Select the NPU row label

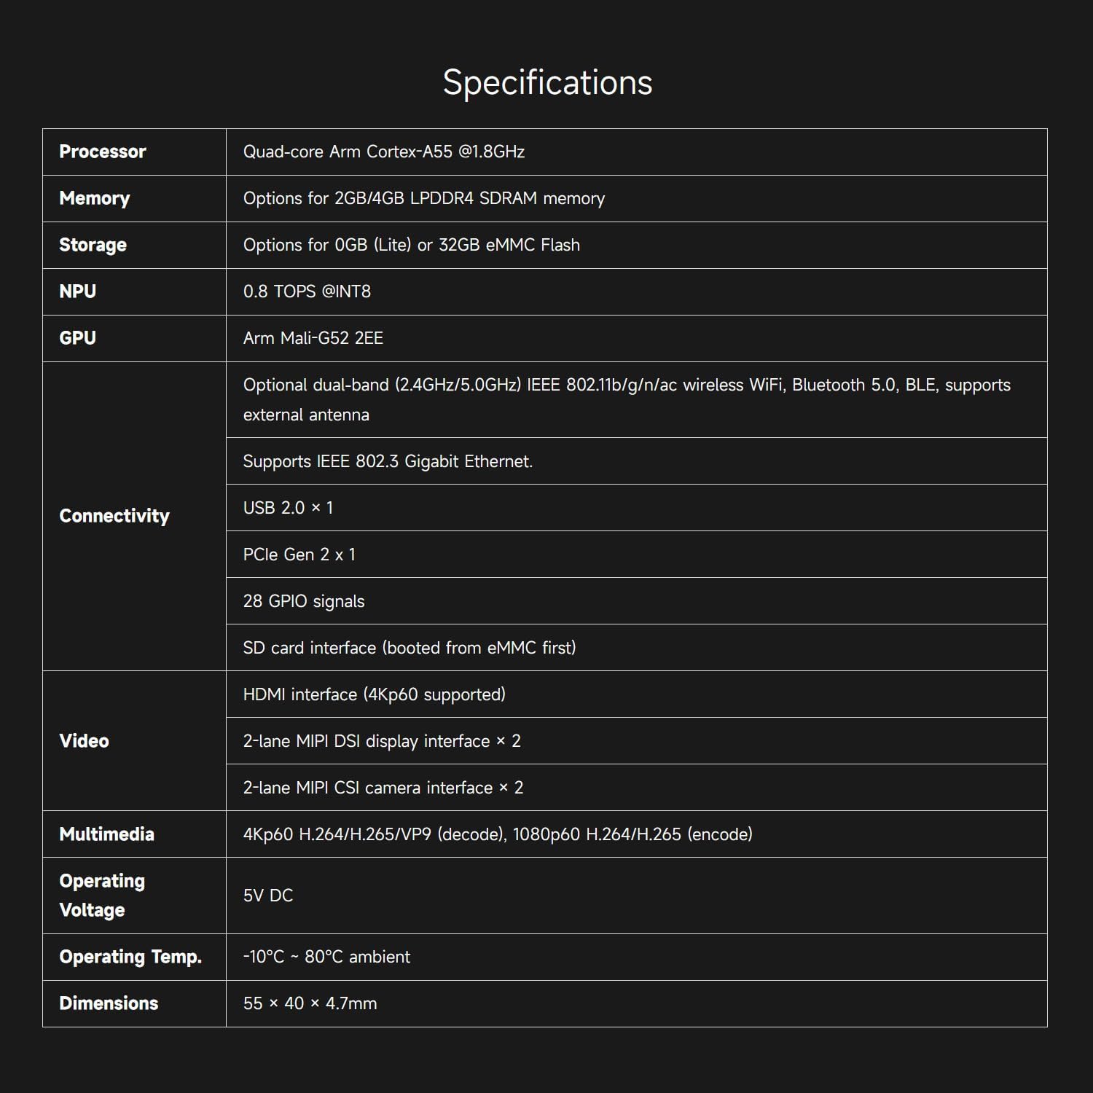pyautogui.click(x=78, y=291)
